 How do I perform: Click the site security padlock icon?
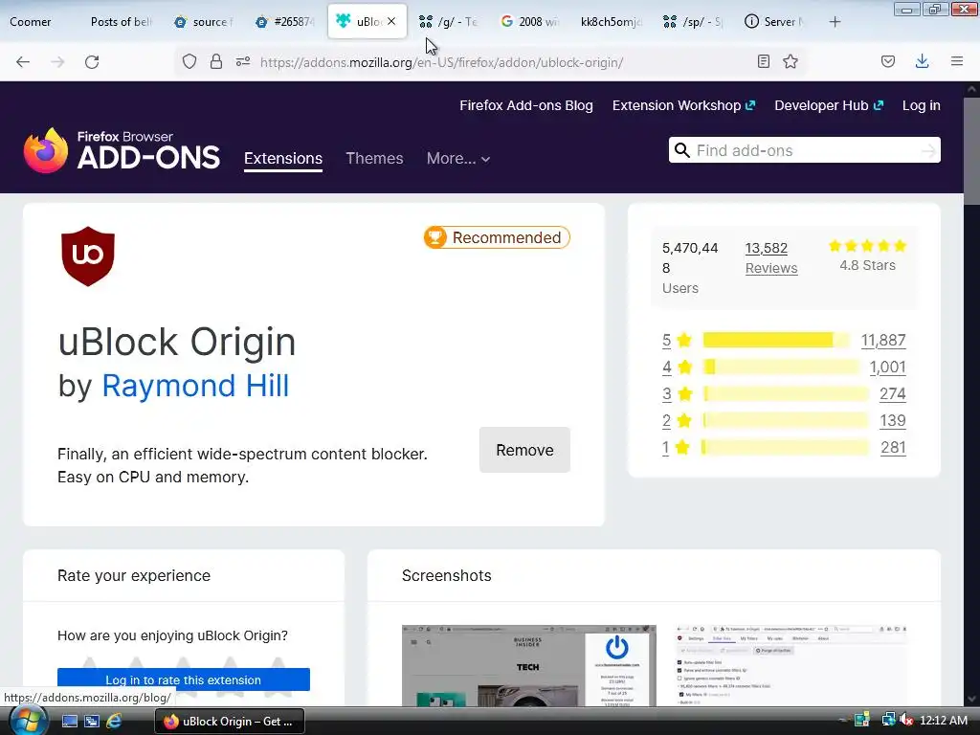click(216, 62)
